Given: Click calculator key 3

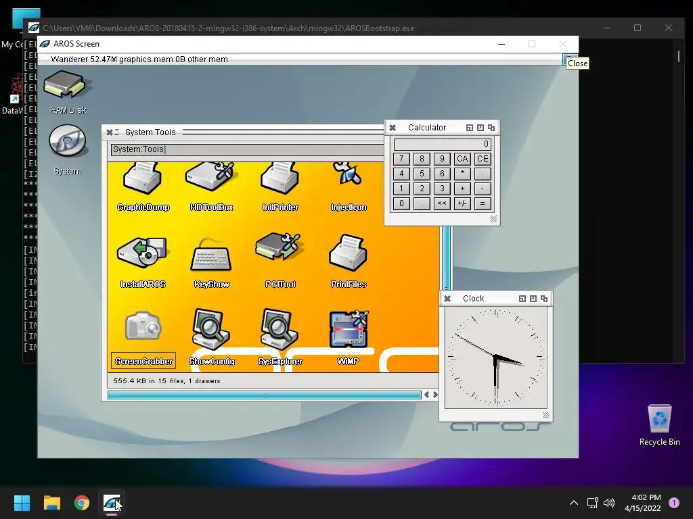Looking at the screenshot, I should 442,189.
